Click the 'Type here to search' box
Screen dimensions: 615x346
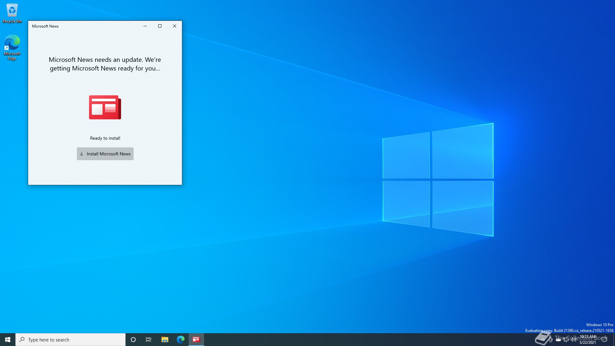coord(70,340)
